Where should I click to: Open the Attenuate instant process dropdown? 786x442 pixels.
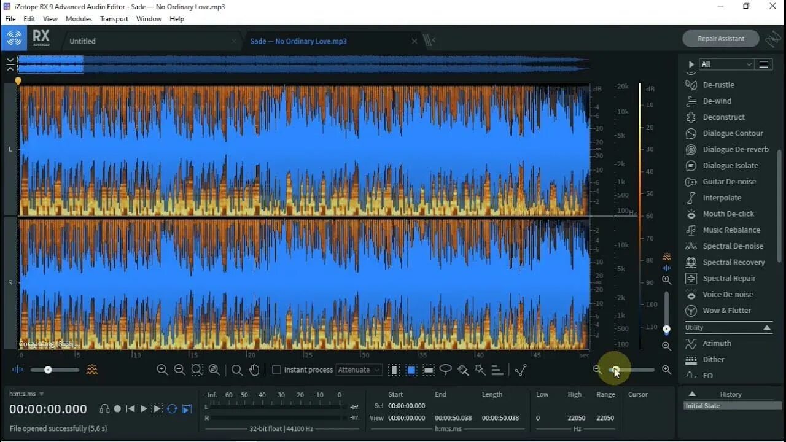tap(359, 370)
